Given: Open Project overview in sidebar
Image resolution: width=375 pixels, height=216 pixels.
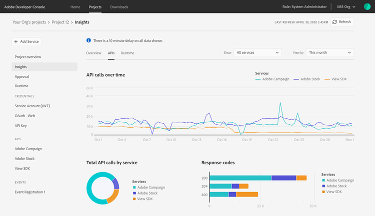Looking at the screenshot, I should [x=27, y=57].
